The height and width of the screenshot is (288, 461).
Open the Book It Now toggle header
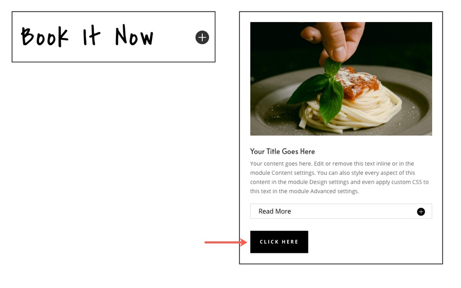click(114, 37)
